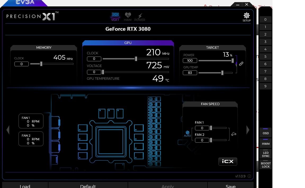Click the Default button
Screen dimensions: 305x188
(x=88, y=185)
